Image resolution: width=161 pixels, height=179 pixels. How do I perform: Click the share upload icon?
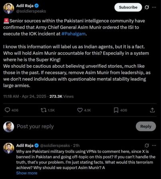[152, 110]
